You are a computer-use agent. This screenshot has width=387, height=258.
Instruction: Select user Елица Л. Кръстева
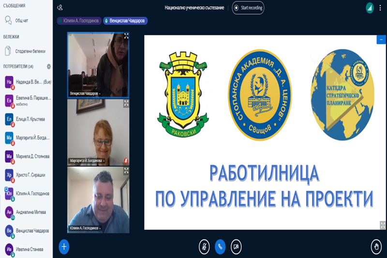click(27, 119)
